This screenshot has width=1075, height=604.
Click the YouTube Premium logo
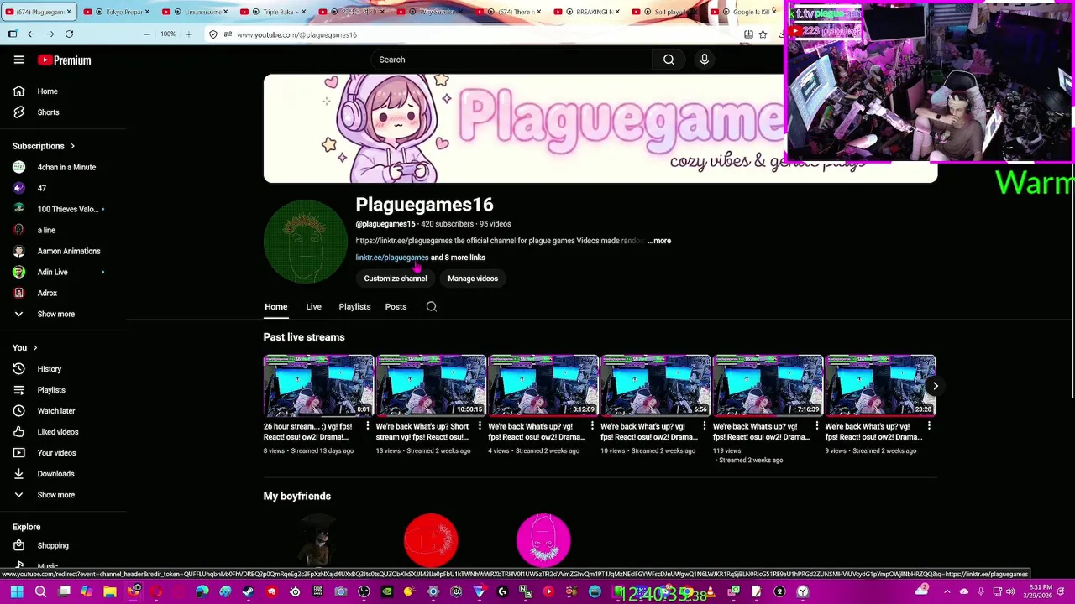pyautogui.click(x=64, y=60)
